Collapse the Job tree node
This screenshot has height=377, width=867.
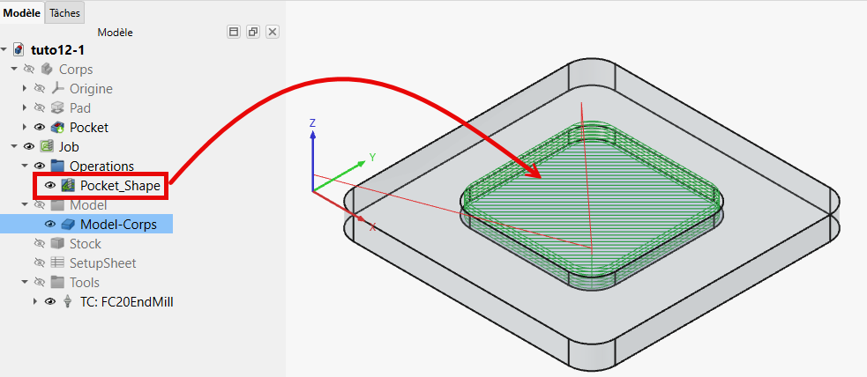(x=14, y=146)
